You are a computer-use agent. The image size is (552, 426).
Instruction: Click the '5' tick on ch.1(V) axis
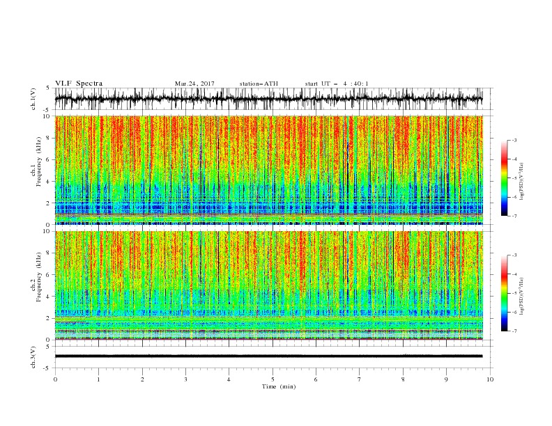coord(48,88)
